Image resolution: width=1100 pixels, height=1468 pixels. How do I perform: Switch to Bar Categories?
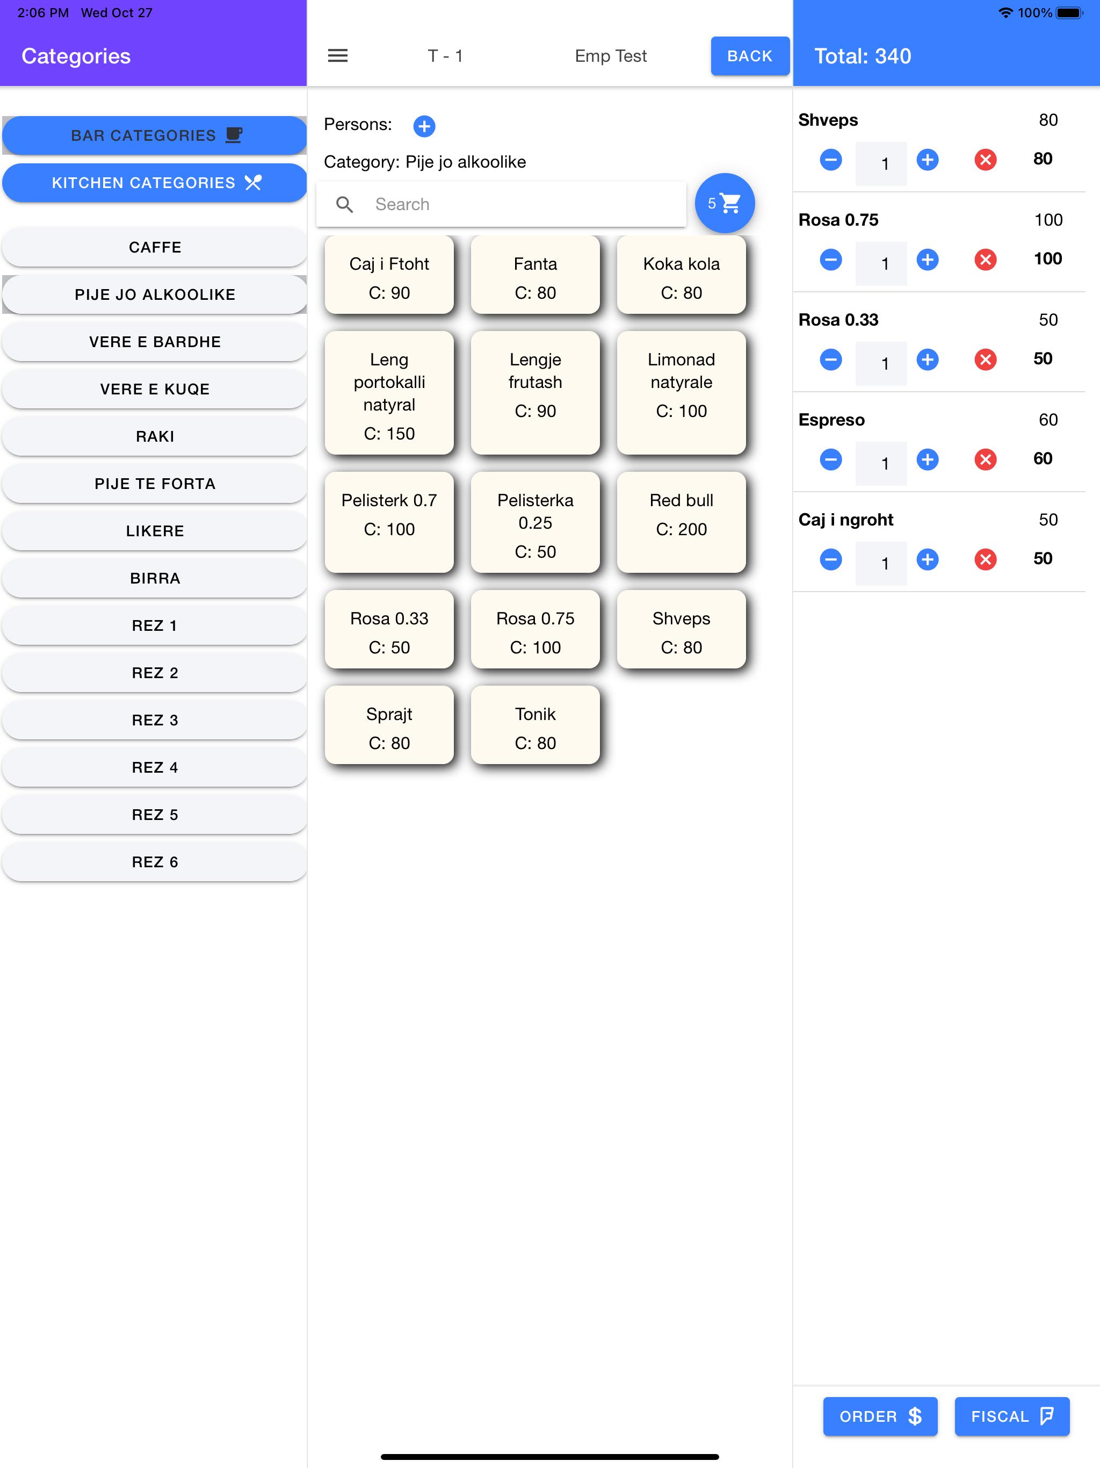(155, 135)
